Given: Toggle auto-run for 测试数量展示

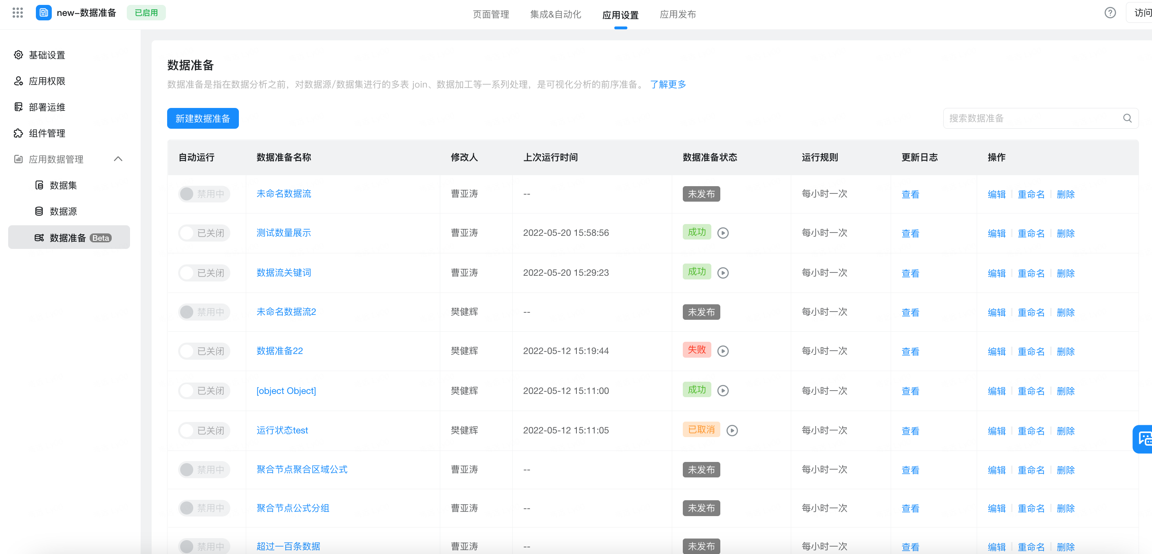Looking at the screenshot, I should click(x=204, y=233).
